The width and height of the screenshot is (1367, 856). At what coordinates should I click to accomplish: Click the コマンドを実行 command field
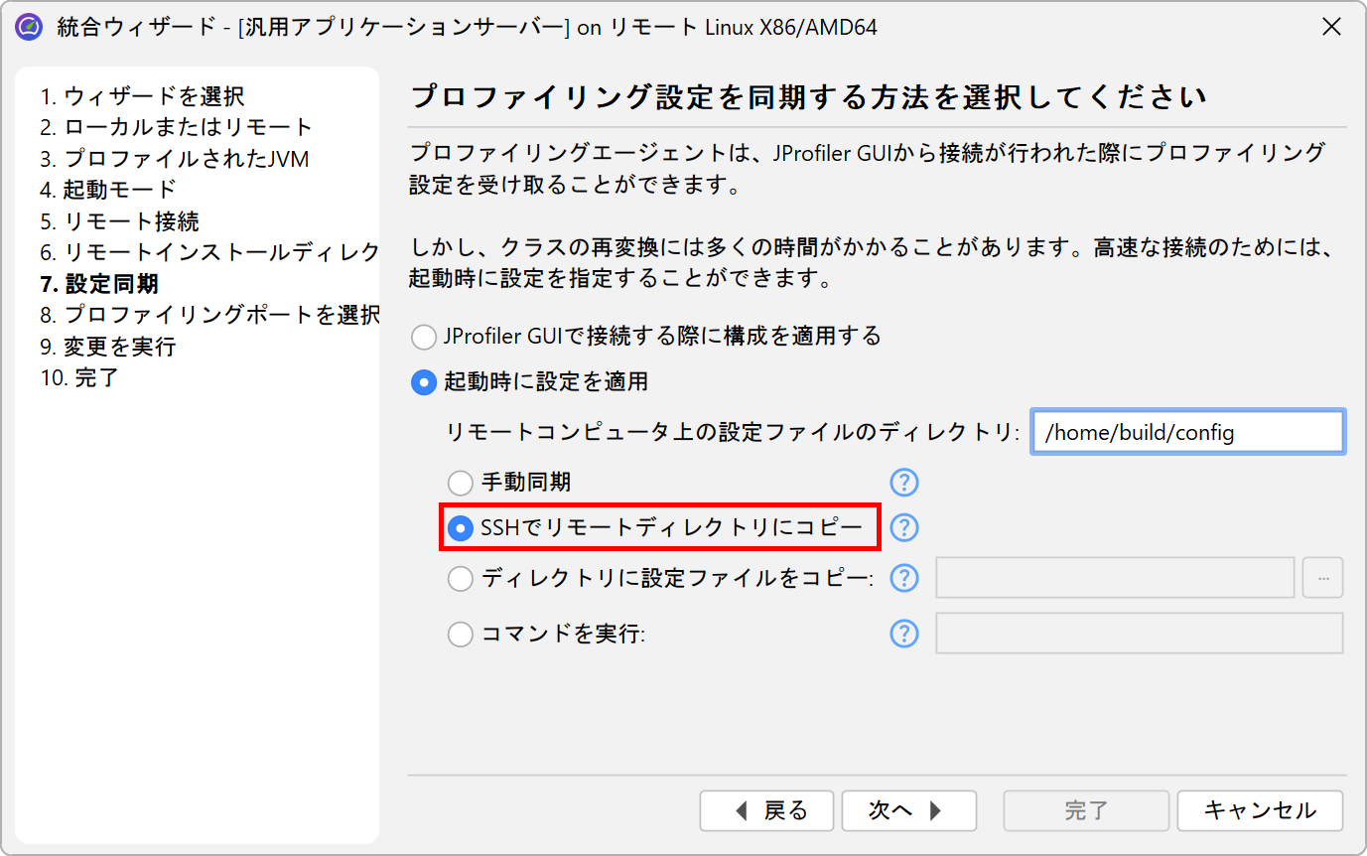pyautogui.click(x=1140, y=634)
